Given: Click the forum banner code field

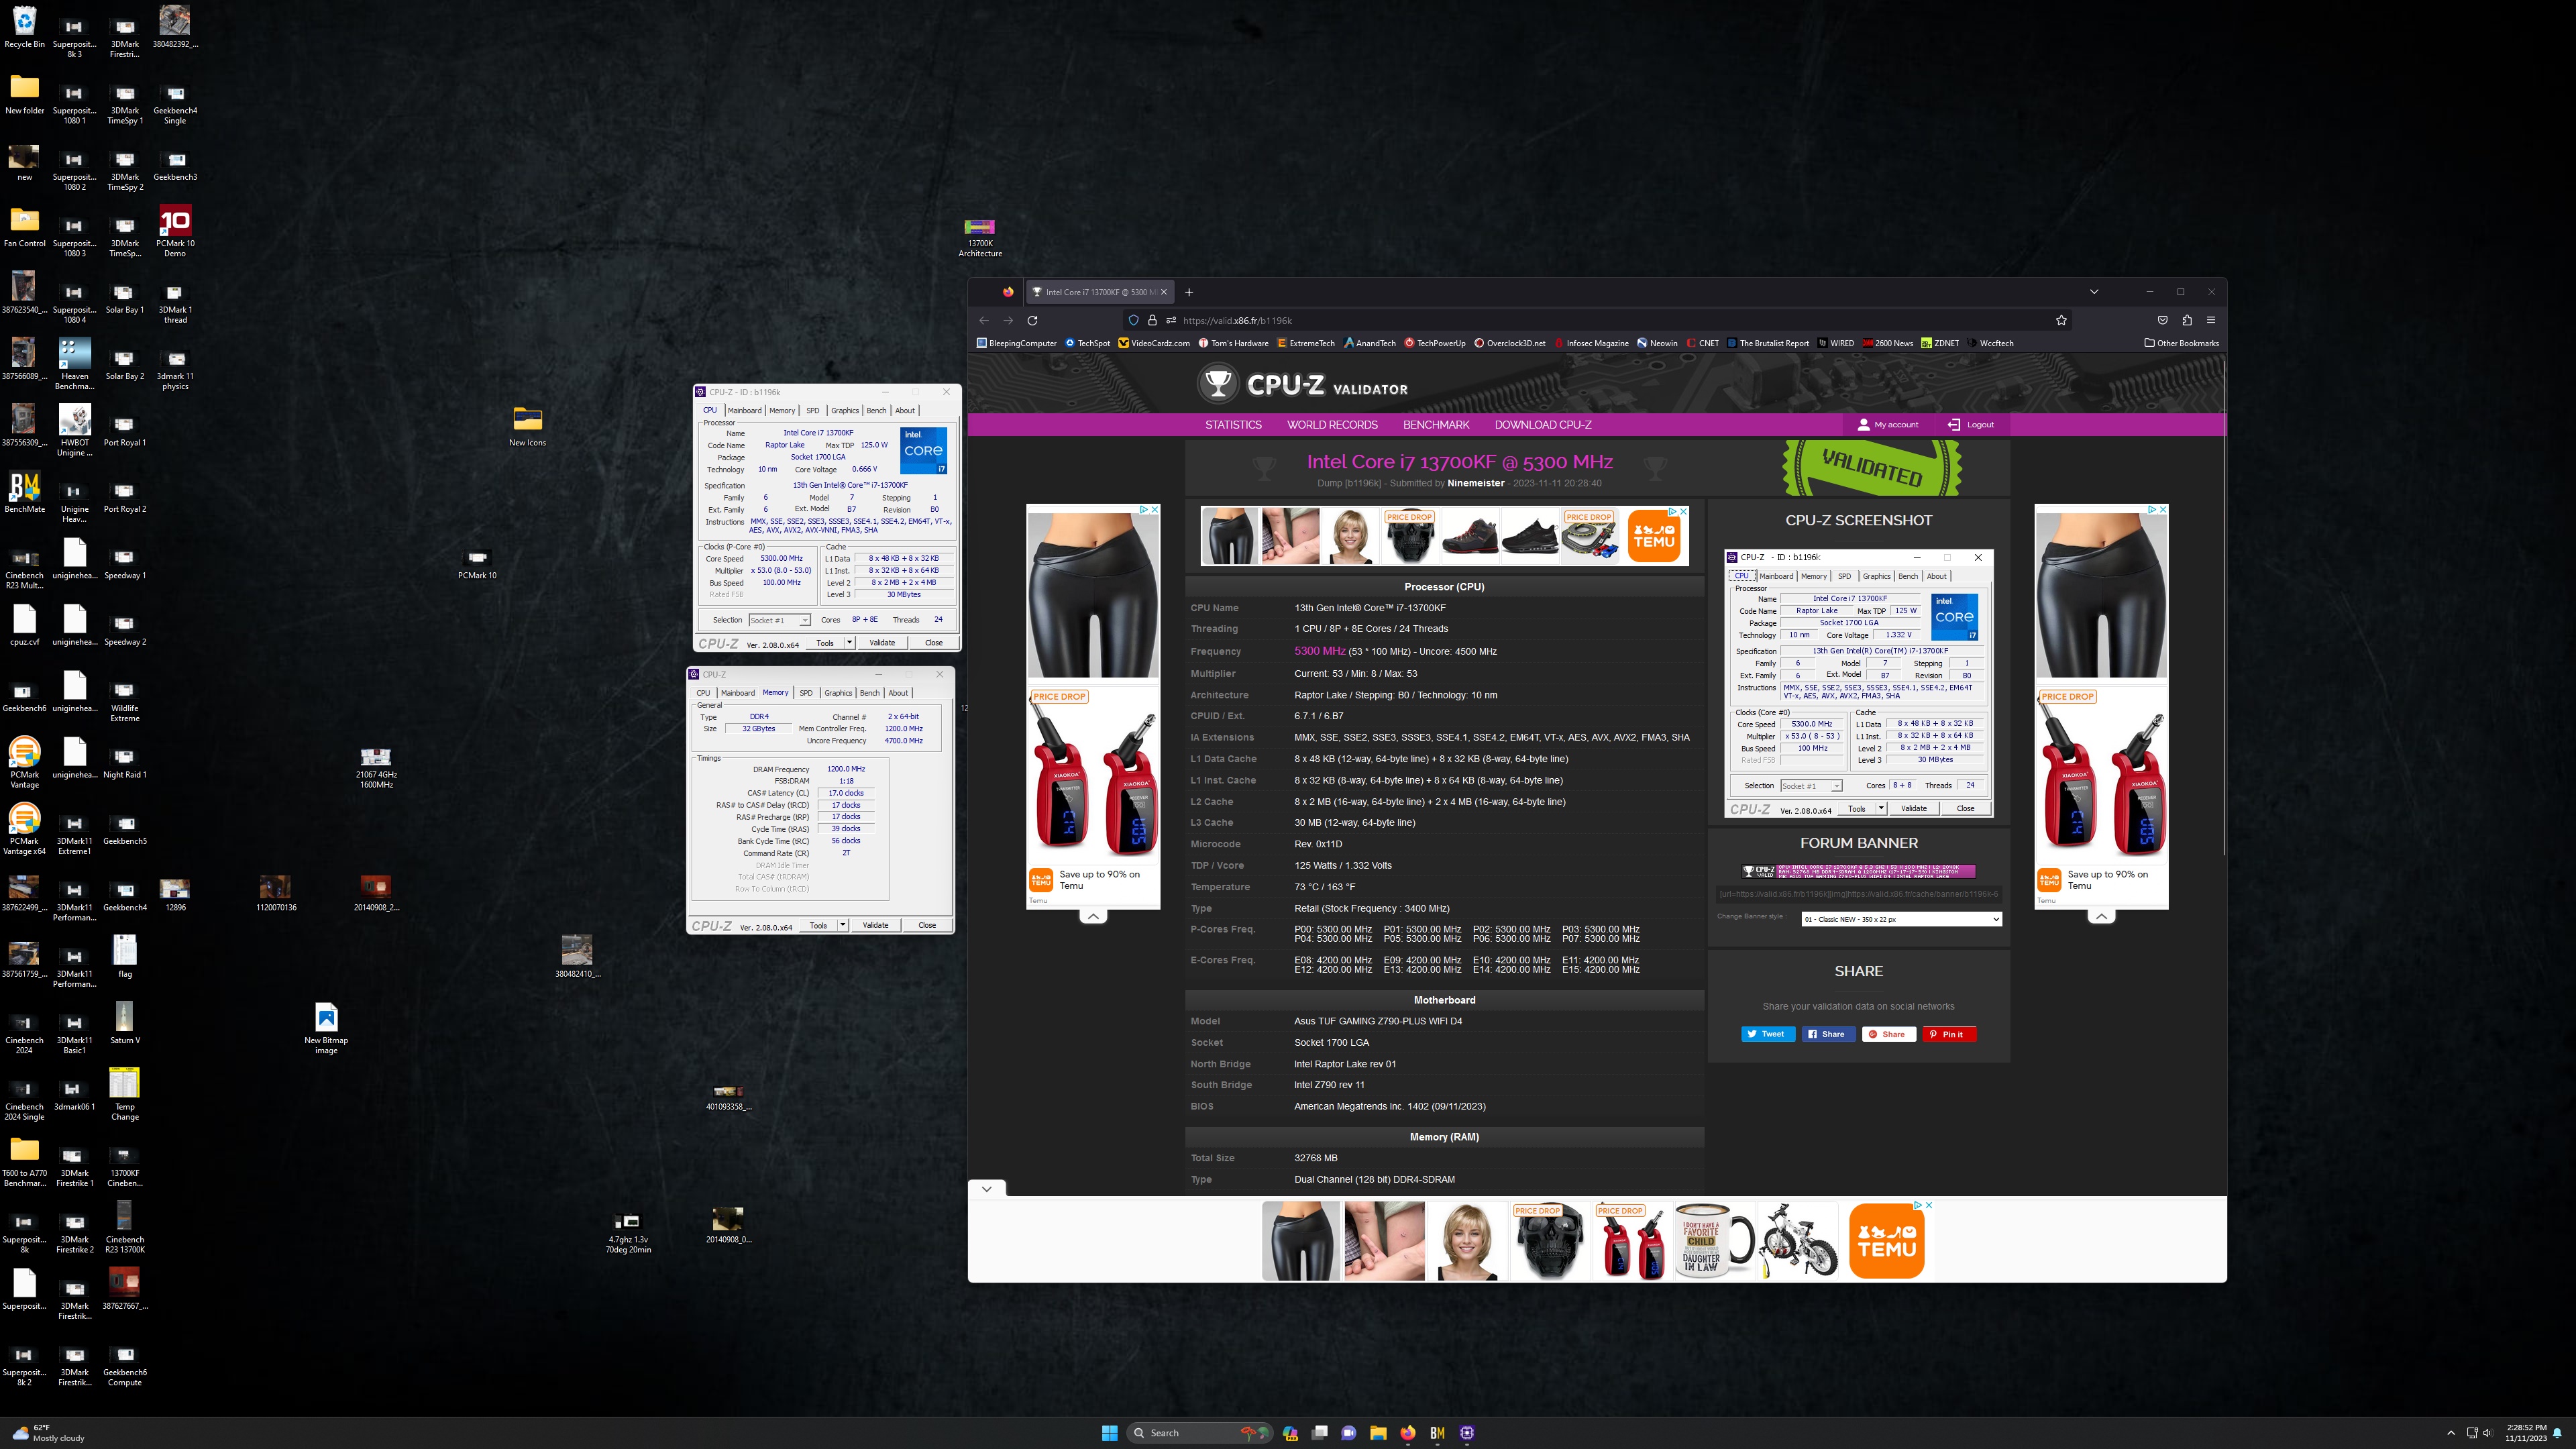Looking at the screenshot, I should click(x=1859, y=894).
